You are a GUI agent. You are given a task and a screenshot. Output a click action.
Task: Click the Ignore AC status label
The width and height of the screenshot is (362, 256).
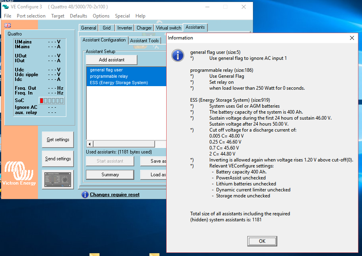(26, 107)
